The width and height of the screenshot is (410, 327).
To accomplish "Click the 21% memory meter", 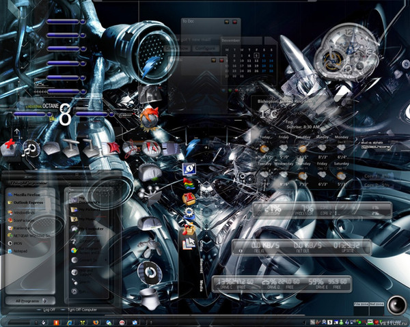I will (273, 210).
